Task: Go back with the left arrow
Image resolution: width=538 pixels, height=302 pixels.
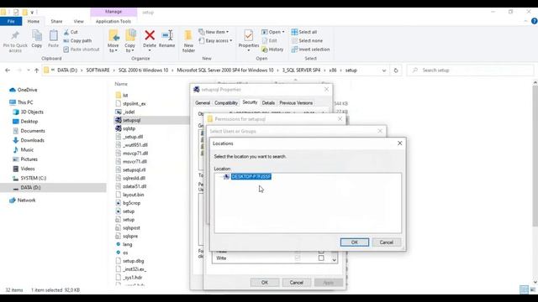Action: coord(8,70)
